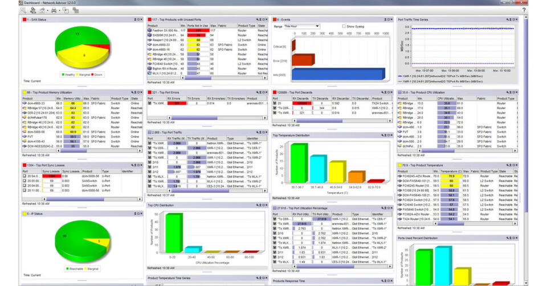The height and width of the screenshot is (286, 547).
Task: Collapse the SAN Status panel
Action: point(135,19)
